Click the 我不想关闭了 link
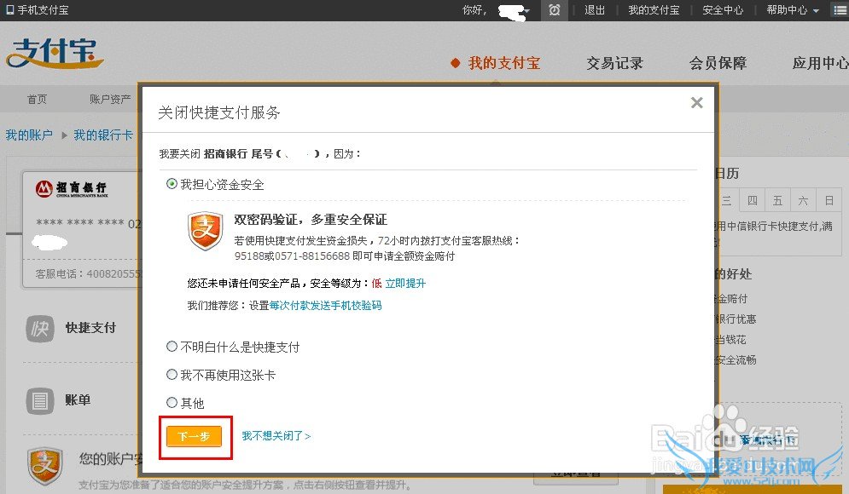 pyautogui.click(x=276, y=435)
